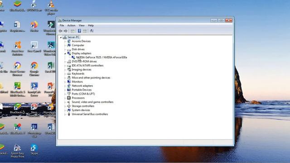Viewport: 290px width, 163px height.
Task: Expand the Imaging devices node arrow
Action: (x=65, y=70)
